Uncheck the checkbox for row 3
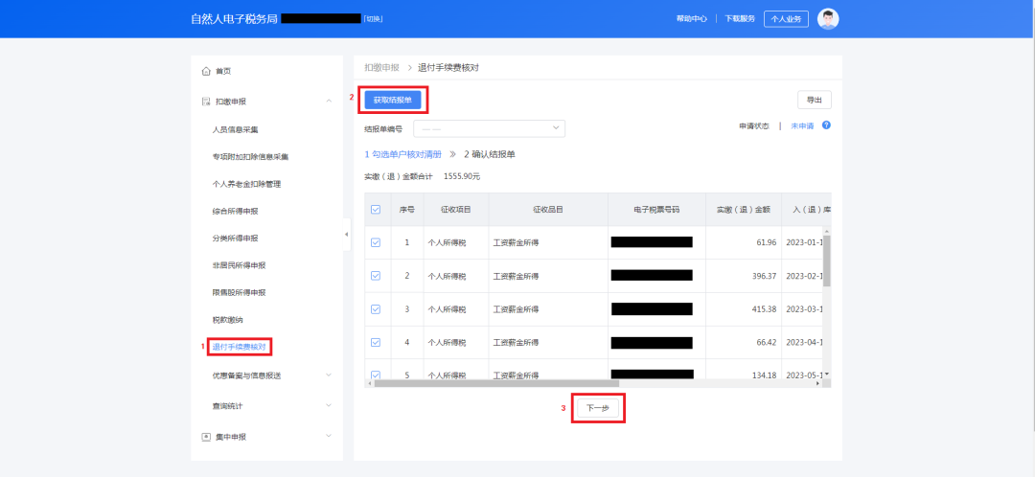Screen dimensions: 1035x477 point(376,308)
